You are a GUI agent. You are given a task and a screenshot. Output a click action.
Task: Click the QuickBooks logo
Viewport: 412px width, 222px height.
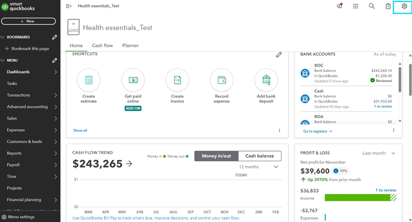pos(18,6)
